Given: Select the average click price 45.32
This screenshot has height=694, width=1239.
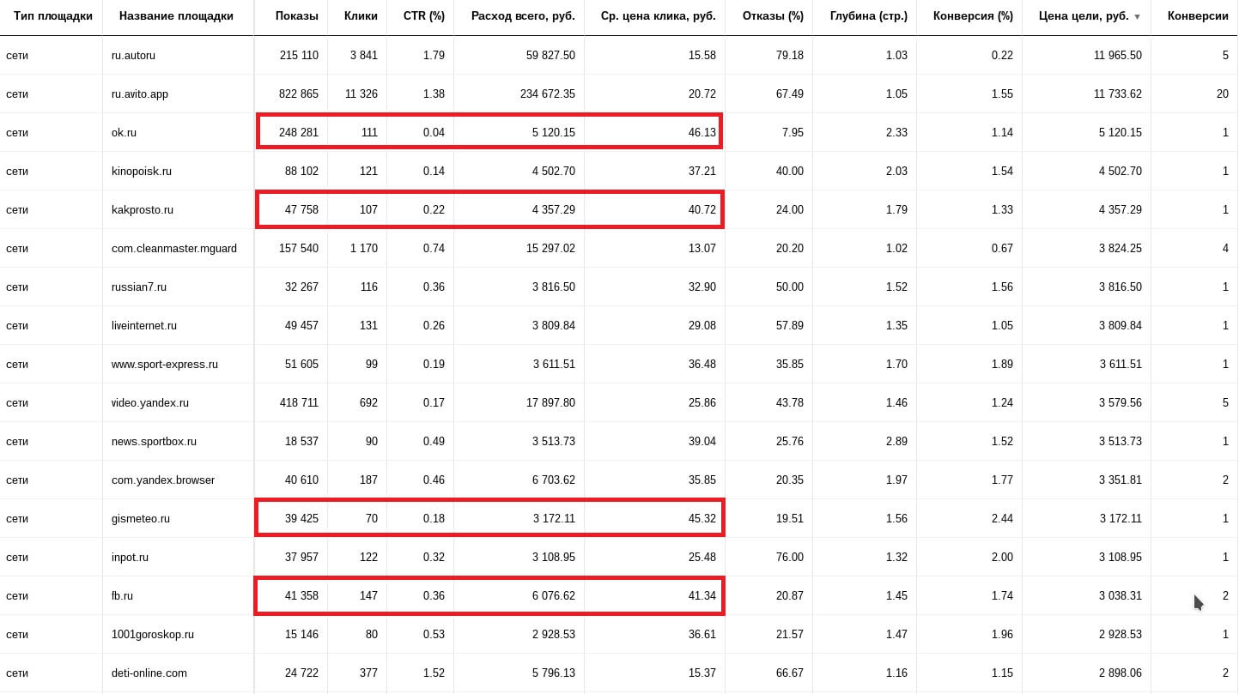Looking at the screenshot, I should (x=702, y=518).
